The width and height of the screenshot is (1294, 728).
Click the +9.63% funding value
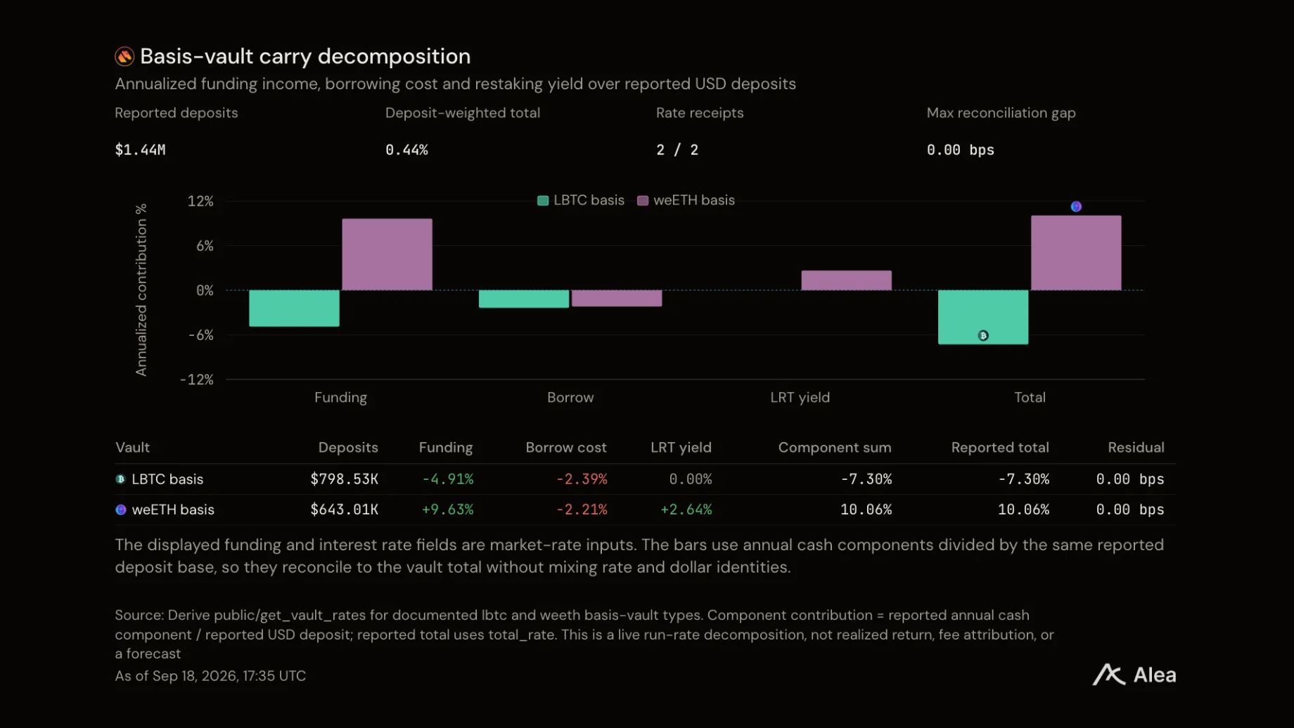[447, 509]
